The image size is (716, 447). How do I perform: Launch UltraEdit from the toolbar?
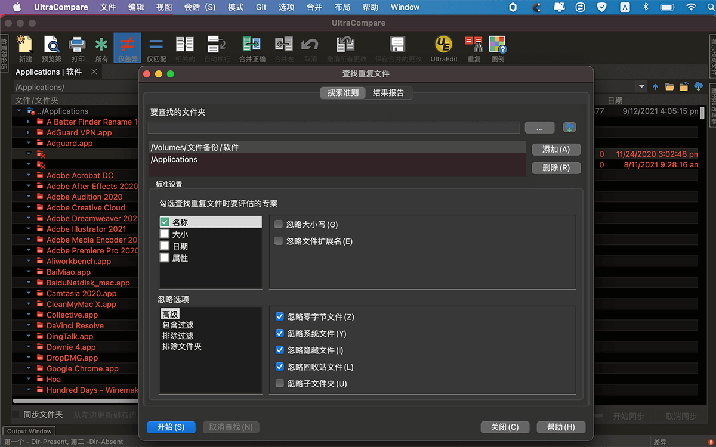[443, 45]
